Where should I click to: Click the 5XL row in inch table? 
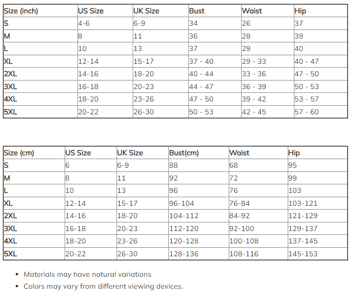(x=10, y=112)
